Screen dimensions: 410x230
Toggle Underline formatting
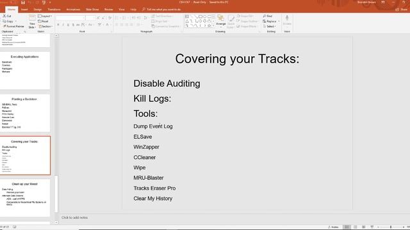[x=68, y=25]
